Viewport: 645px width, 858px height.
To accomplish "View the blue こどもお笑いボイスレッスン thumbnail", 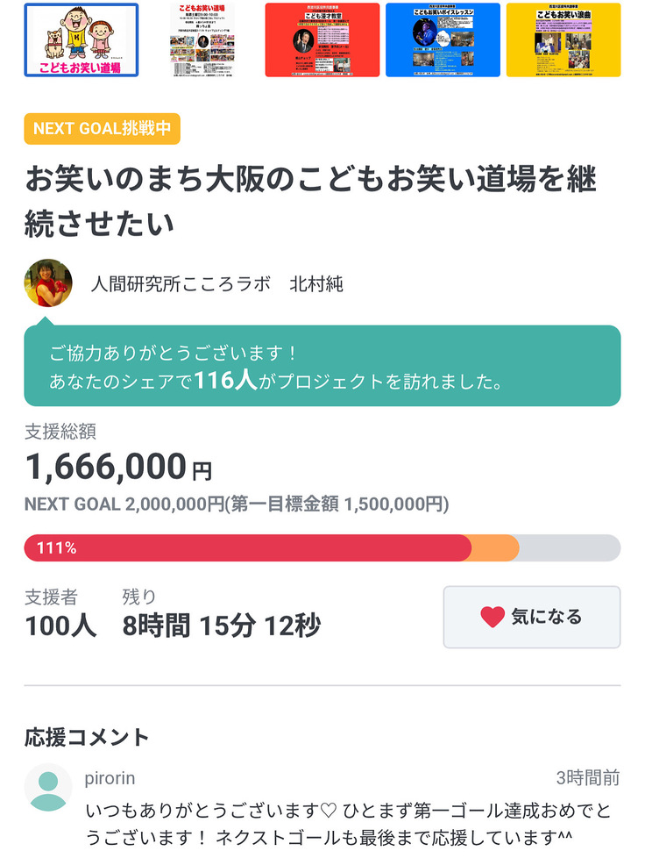I will [x=443, y=40].
